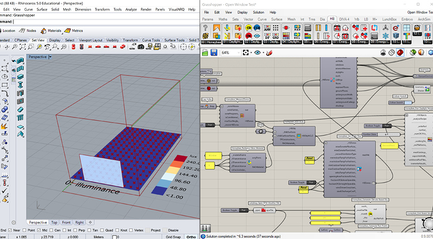The height and width of the screenshot is (239, 433).
Task: Click the Nodes tool in Rhino toolbar
Action: pyautogui.click(x=28, y=31)
